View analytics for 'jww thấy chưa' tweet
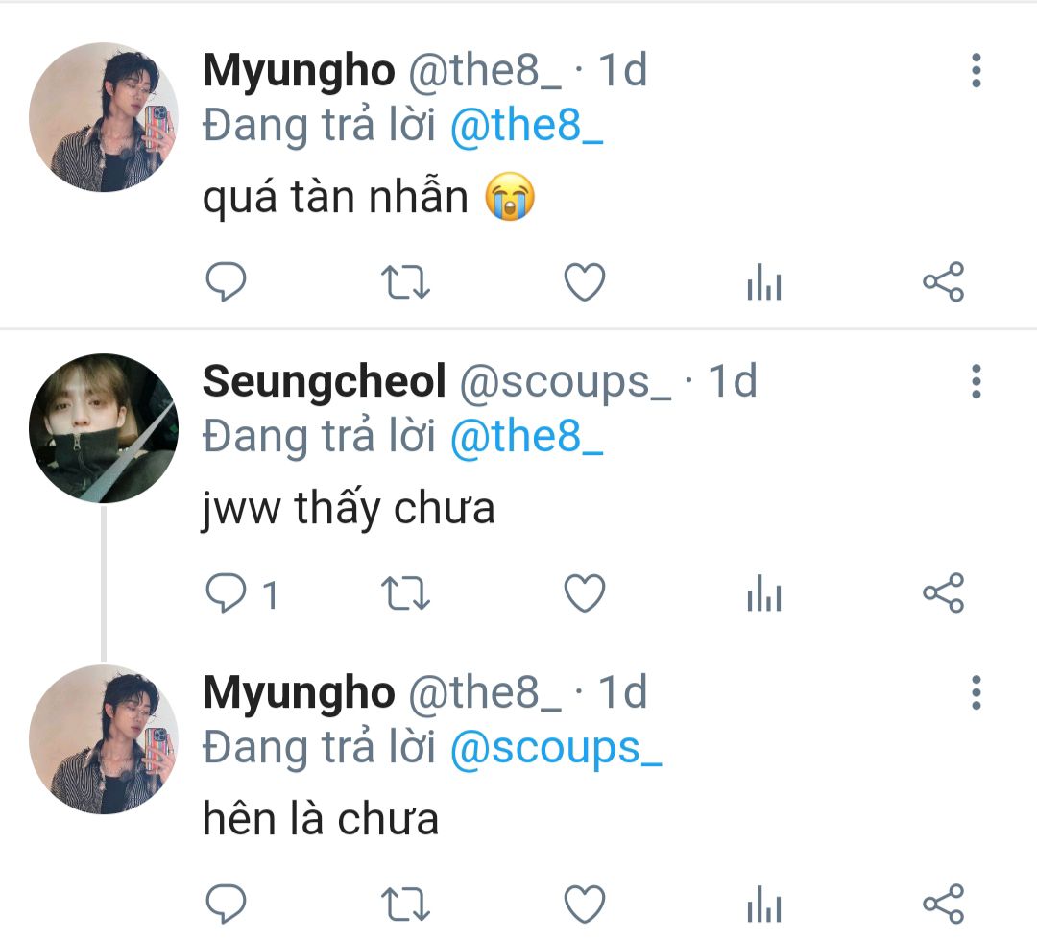Viewport: 1037px width, 941px height. point(764,593)
